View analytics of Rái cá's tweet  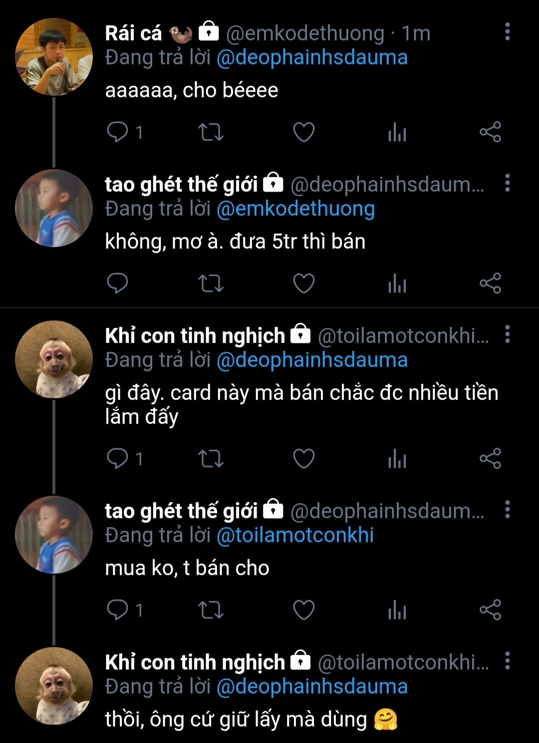coord(397,132)
